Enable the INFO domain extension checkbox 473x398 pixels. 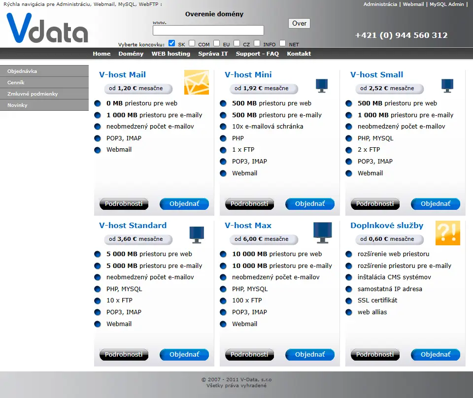point(257,43)
